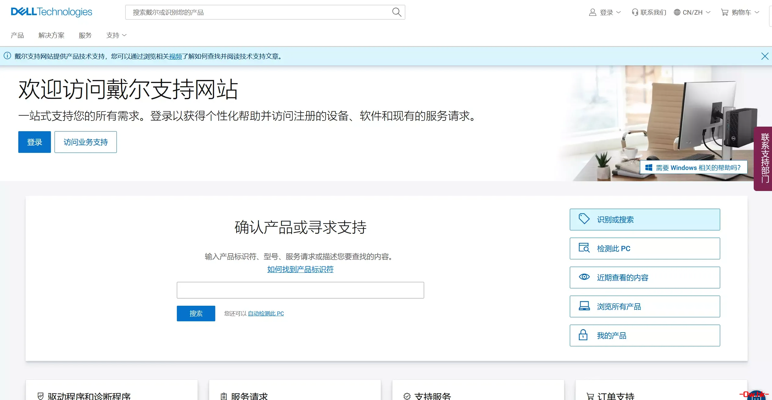Click the tag icon beside 识别或搜索
Screen dimensions: 772x400
click(584, 218)
